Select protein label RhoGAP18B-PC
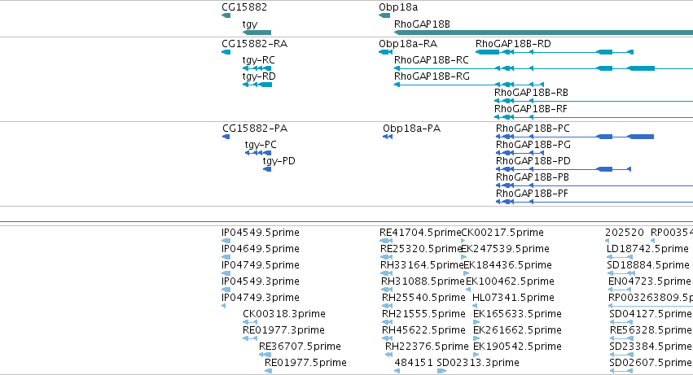The height and width of the screenshot is (375, 693). tap(533, 129)
